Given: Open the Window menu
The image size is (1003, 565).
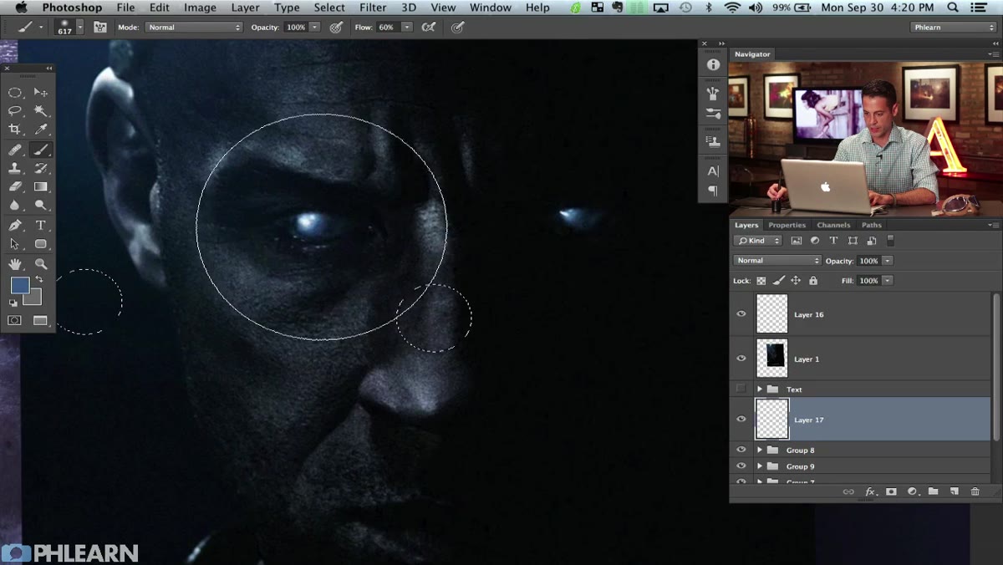Looking at the screenshot, I should (491, 8).
